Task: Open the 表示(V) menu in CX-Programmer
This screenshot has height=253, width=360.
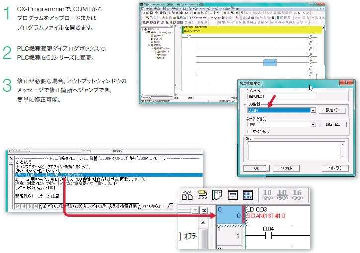Action: coord(166,9)
